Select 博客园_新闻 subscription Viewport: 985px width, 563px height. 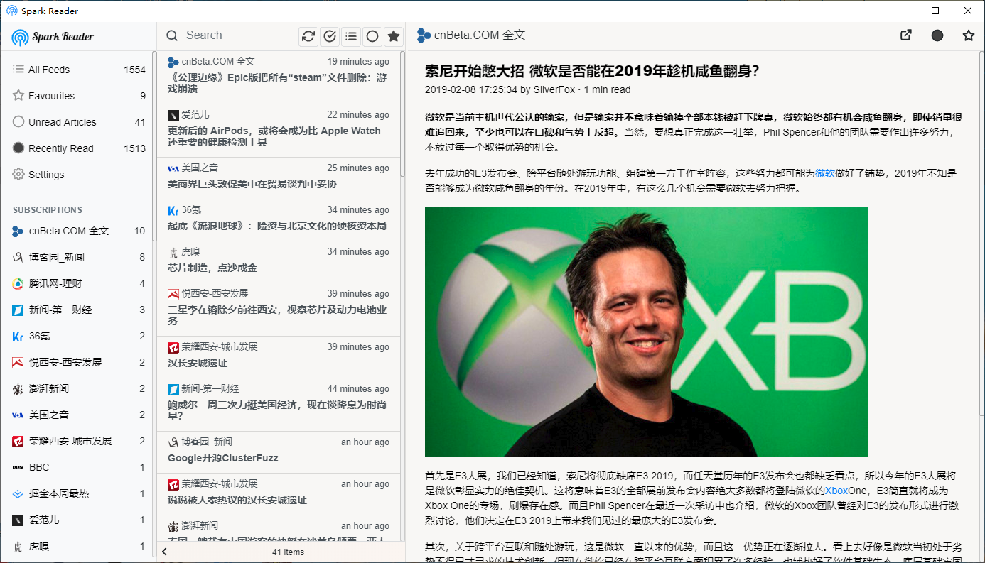[x=78, y=257]
